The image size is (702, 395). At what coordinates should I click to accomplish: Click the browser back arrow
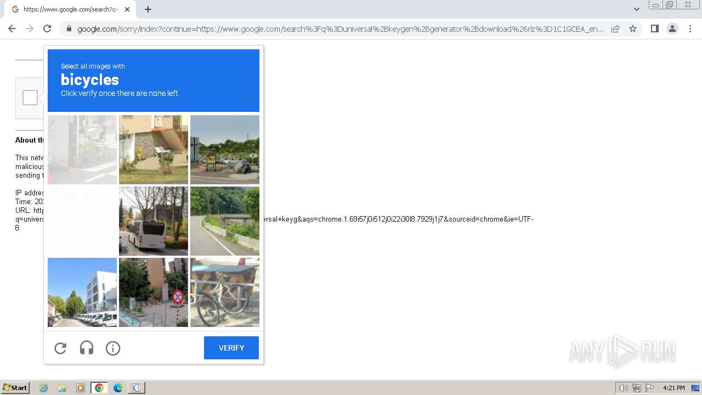(12, 29)
